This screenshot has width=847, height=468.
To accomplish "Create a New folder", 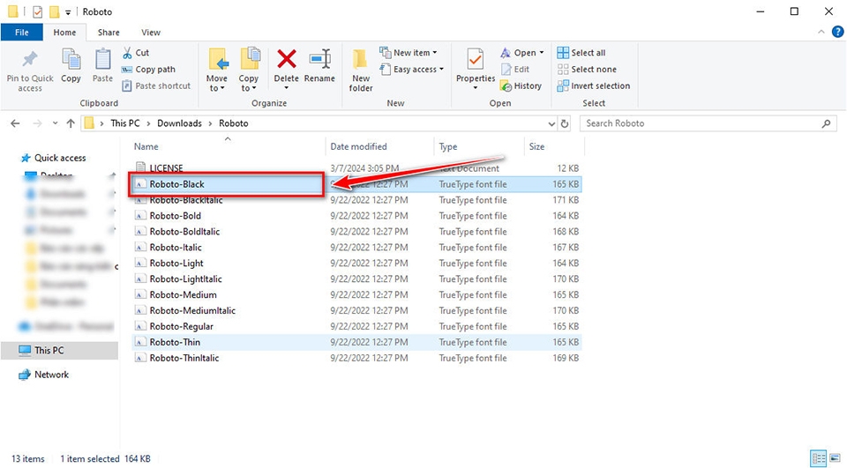I will [x=360, y=71].
